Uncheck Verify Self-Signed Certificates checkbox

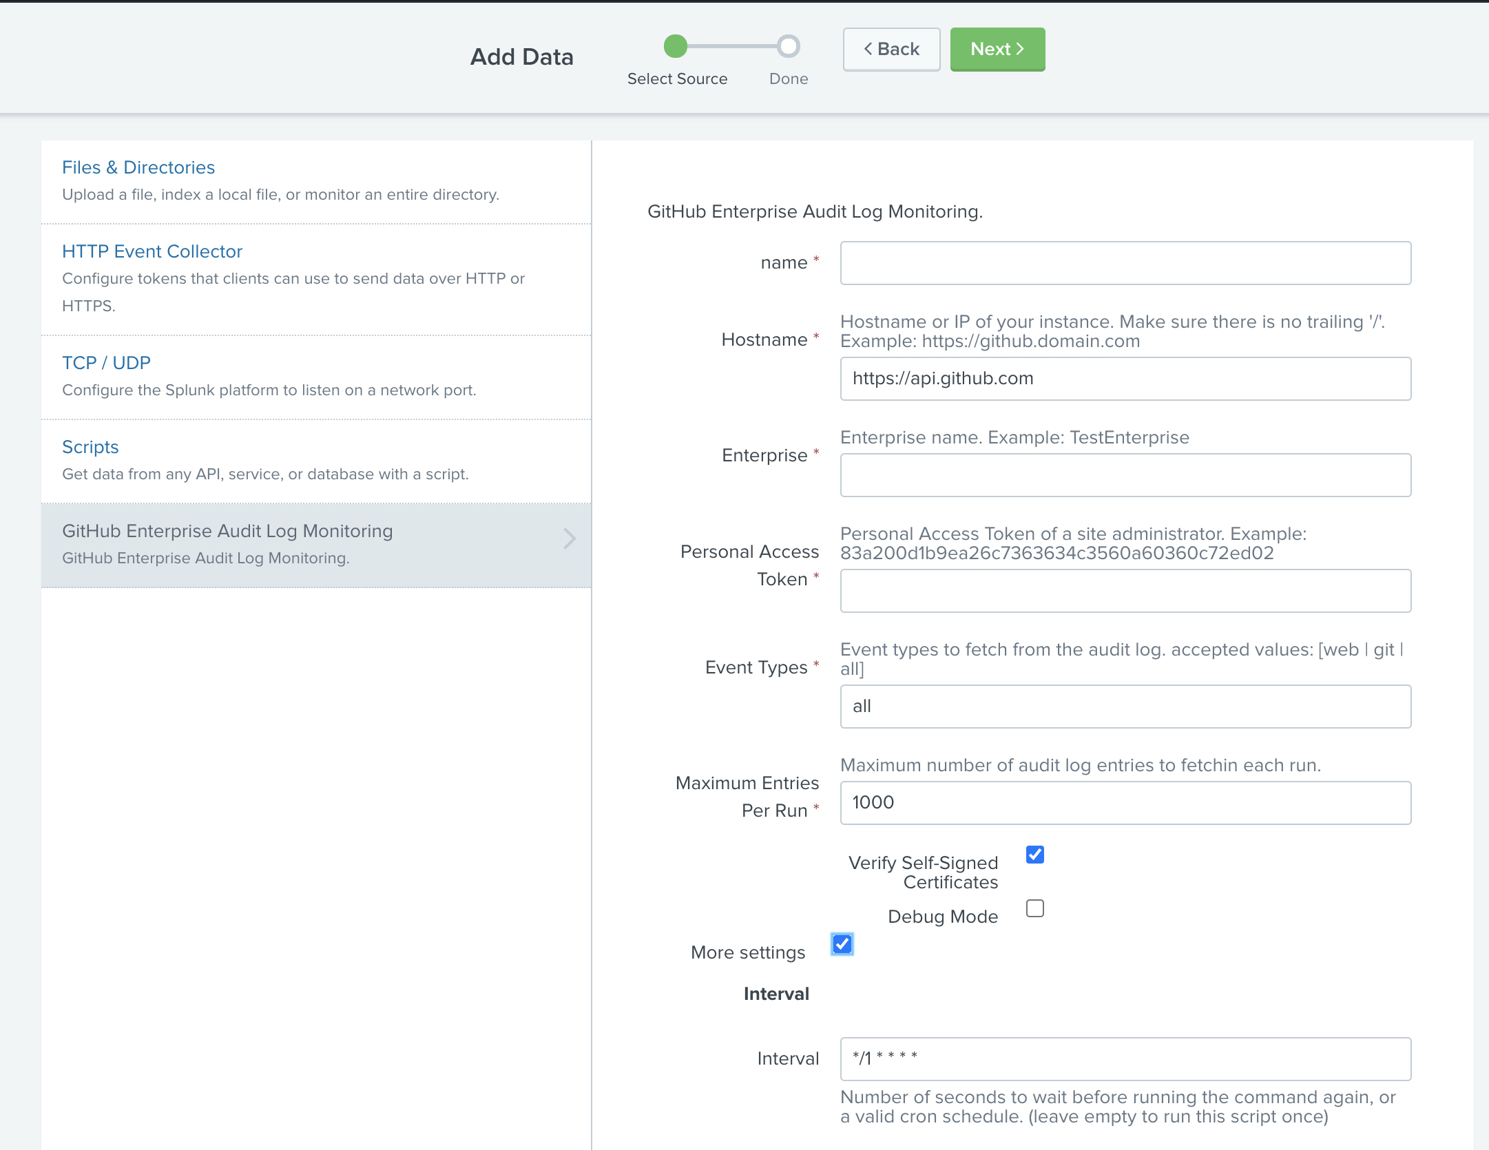coord(1034,855)
